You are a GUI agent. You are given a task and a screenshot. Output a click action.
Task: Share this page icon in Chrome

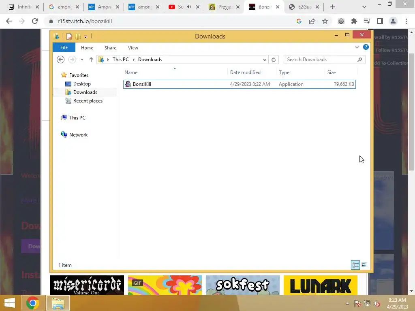coord(312,21)
